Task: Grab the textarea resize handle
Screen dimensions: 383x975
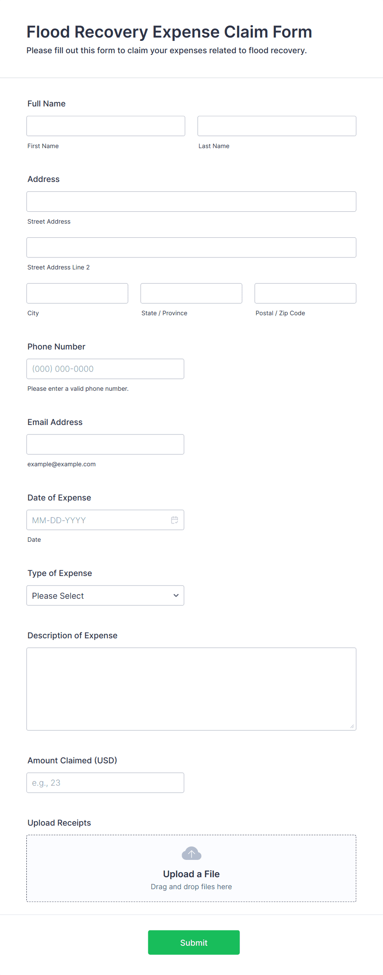Action: 352,726
